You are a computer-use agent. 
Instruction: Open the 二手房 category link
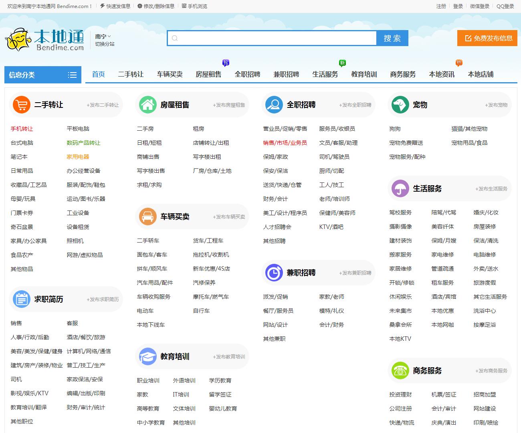pos(145,129)
